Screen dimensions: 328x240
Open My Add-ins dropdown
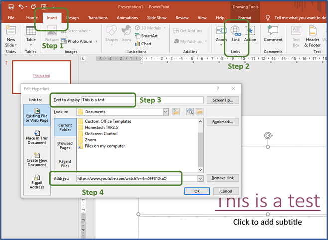[206, 41]
